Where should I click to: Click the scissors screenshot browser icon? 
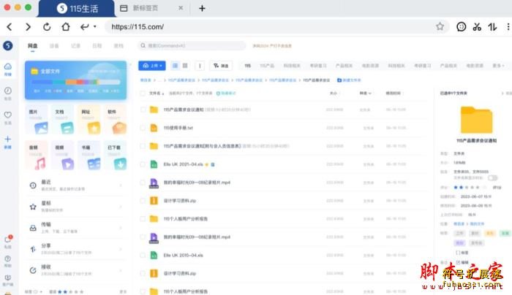click(477, 27)
